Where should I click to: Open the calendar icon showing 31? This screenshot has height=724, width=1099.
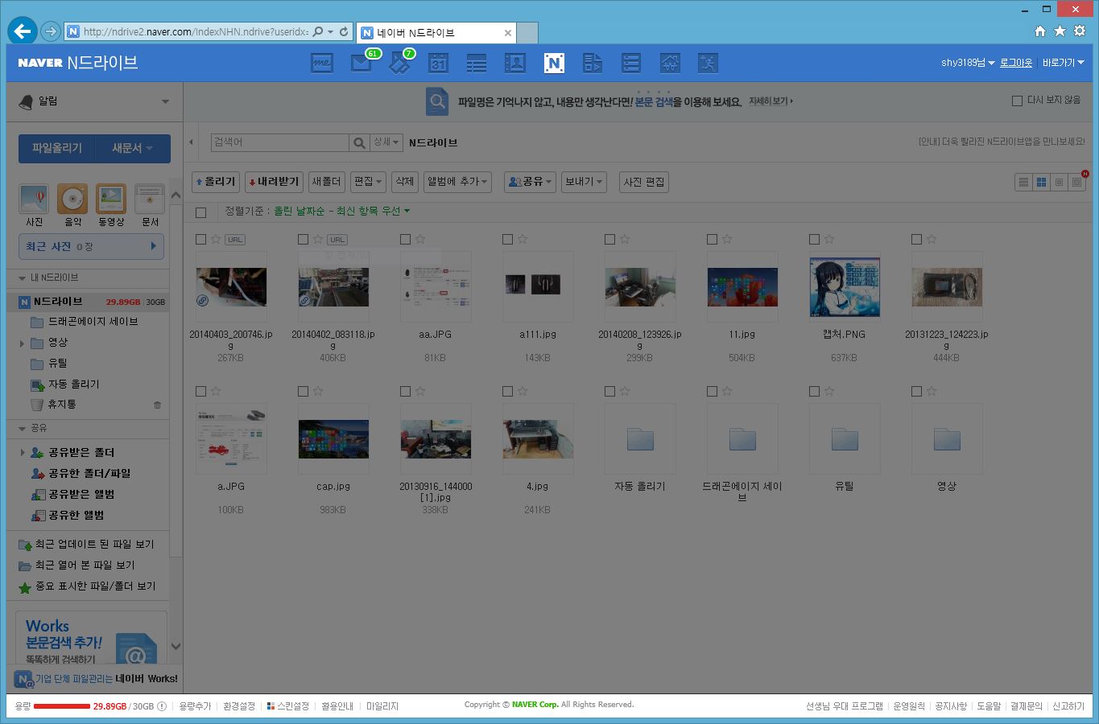(438, 63)
